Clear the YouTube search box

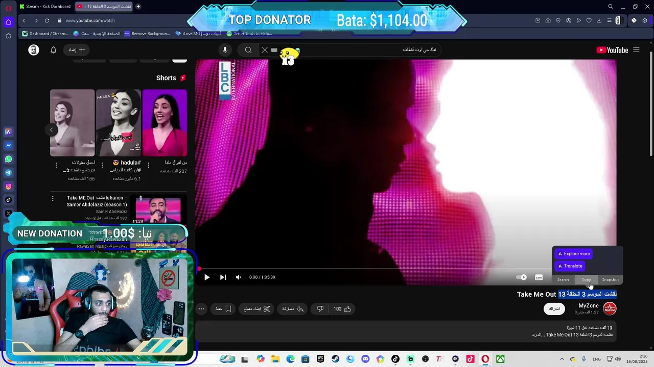point(265,50)
